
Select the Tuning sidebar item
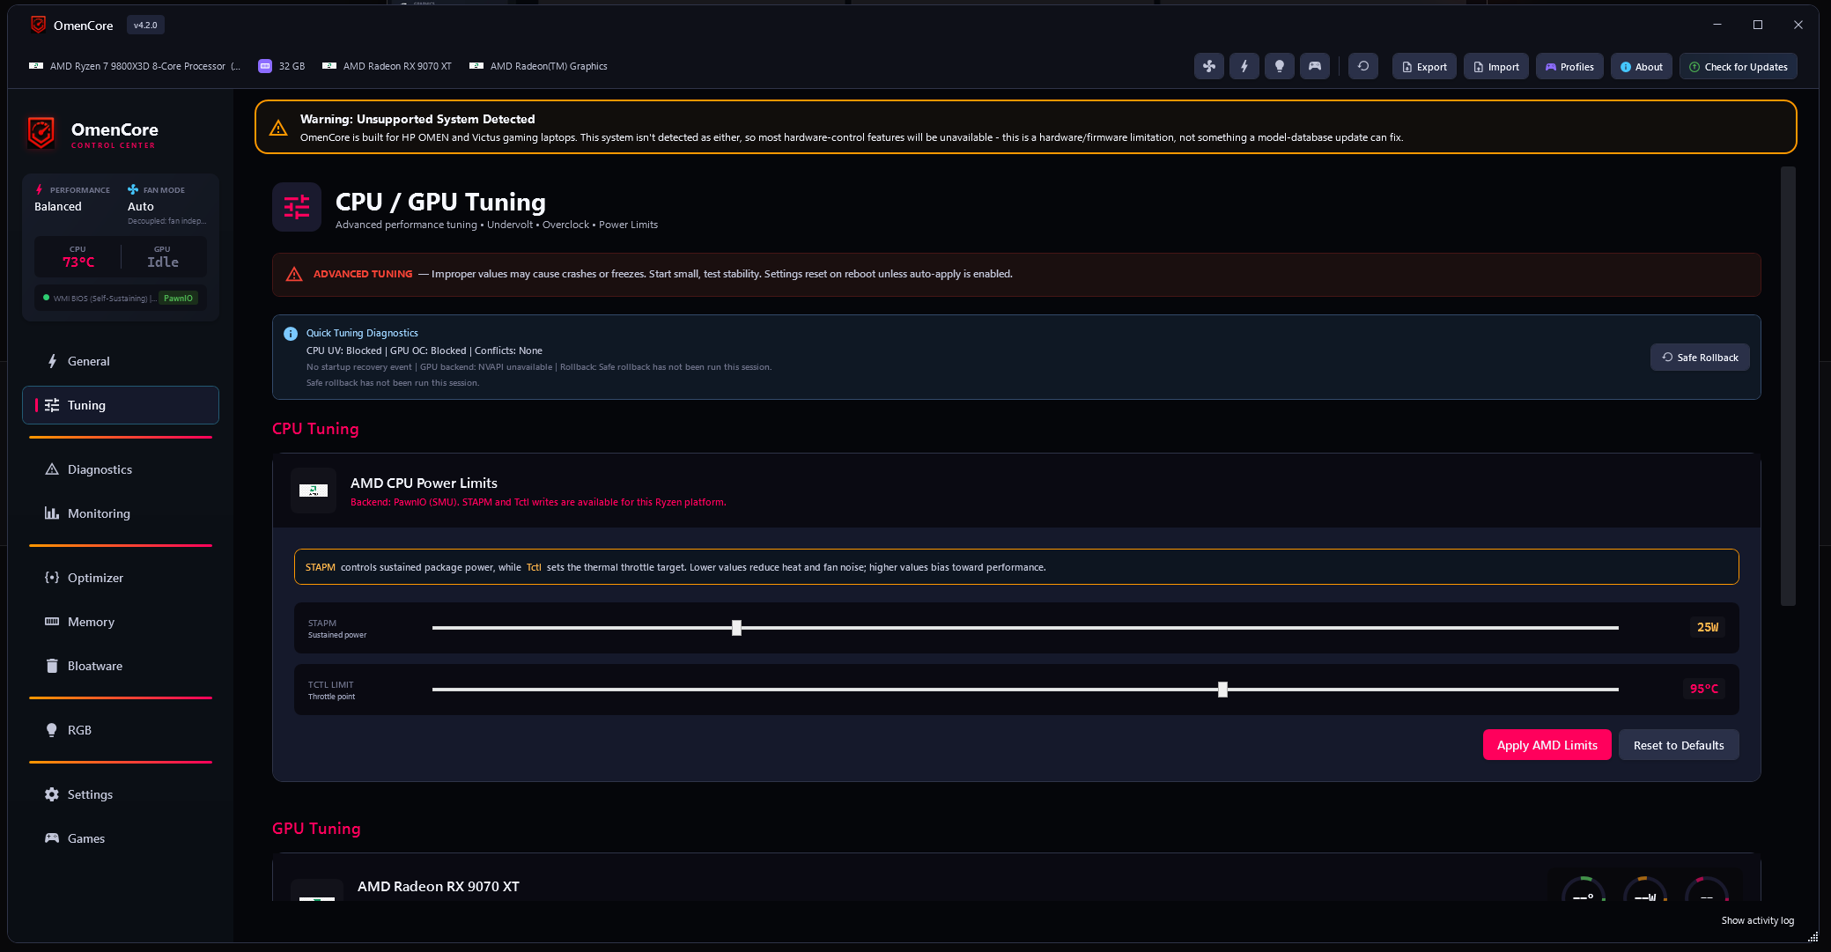pos(121,405)
